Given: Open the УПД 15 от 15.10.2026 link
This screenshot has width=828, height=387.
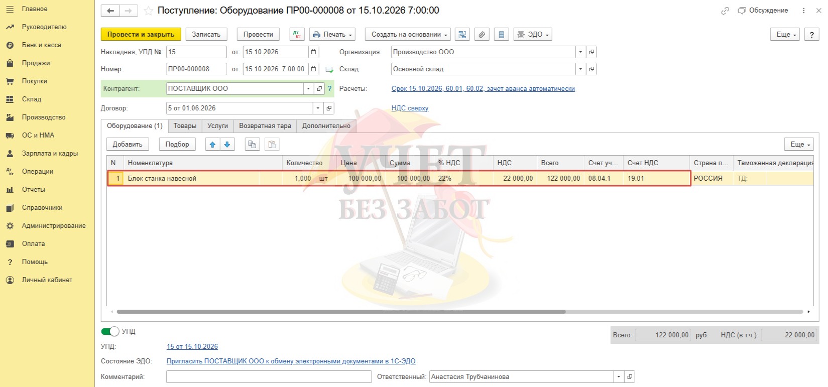Looking at the screenshot, I should pyautogui.click(x=192, y=346).
